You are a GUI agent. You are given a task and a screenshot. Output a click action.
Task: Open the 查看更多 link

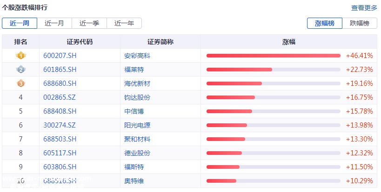(x=364, y=8)
